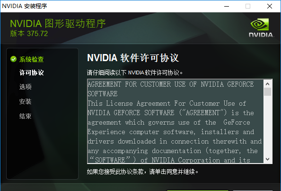Click the heading NVIDIA 软件许可协议

[x=133, y=58]
